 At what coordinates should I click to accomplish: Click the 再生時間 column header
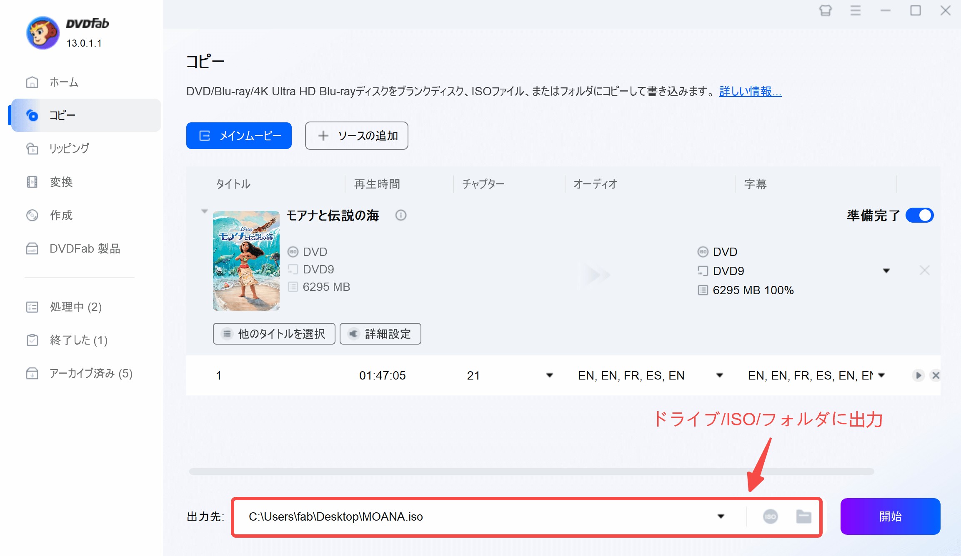click(377, 184)
